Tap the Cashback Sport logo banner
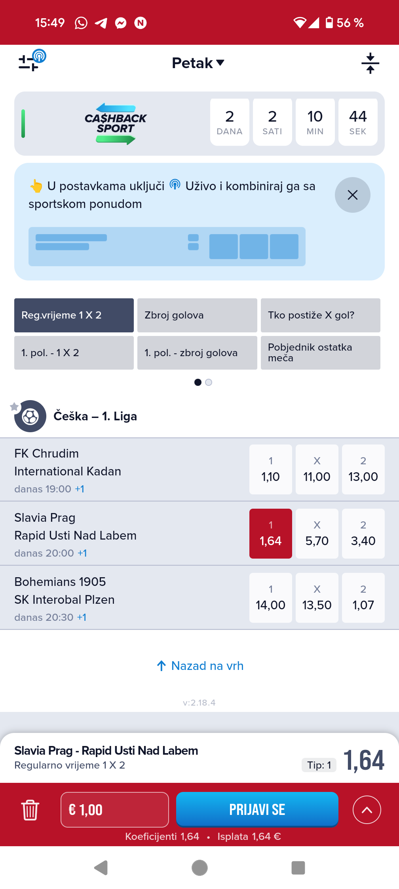This screenshot has height=889, width=399. pos(116,124)
